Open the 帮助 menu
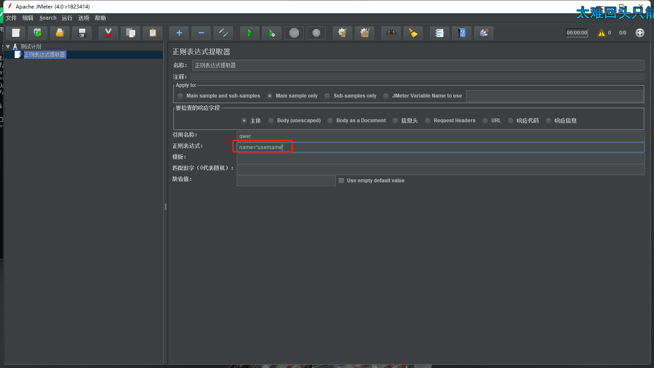The width and height of the screenshot is (654, 368). coord(100,18)
